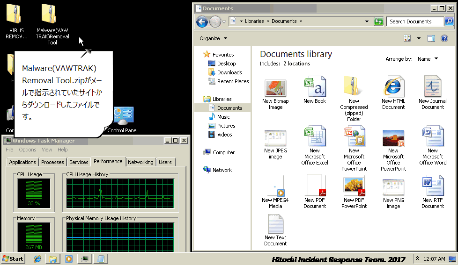Click the Explorer help question mark icon
This screenshot has width=458, height=265.
tap(444, 38)
